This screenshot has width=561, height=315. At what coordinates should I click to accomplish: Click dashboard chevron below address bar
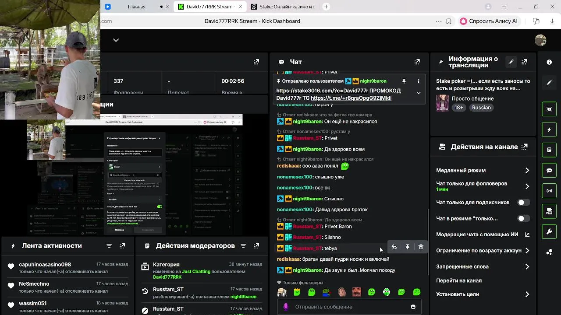(116, 40)
